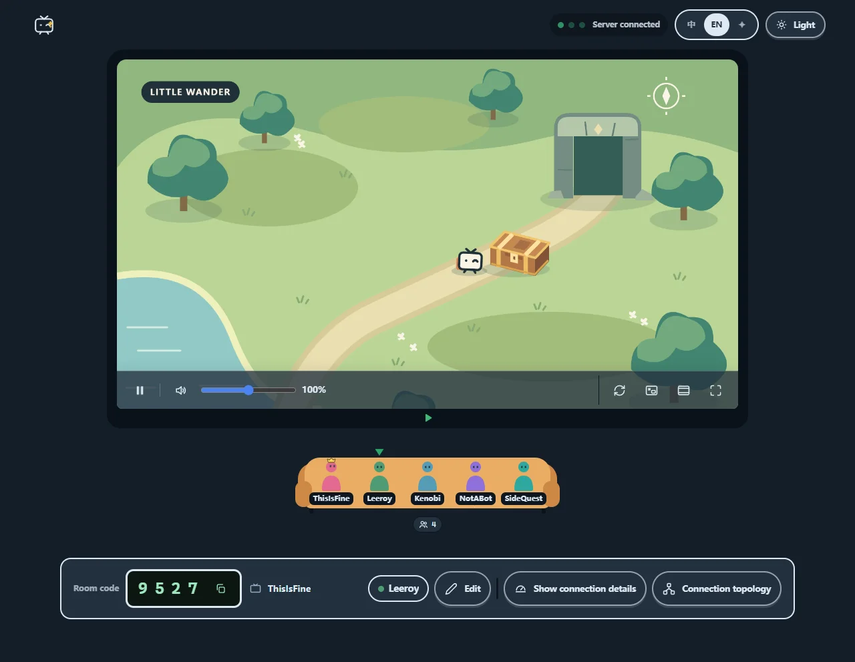Enable picture-in-picture mode
Screen dimensions: 855x662
(651, 390)
